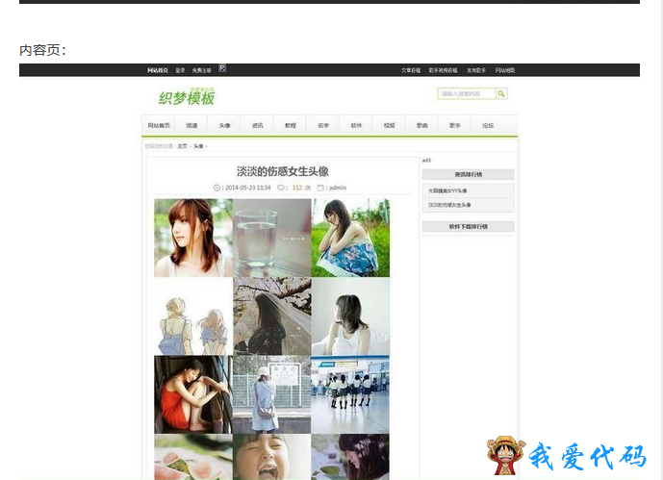663x480 pixels.
Task: Open the schoolgirls at station thumbnail
Action: tap(350, 394)
